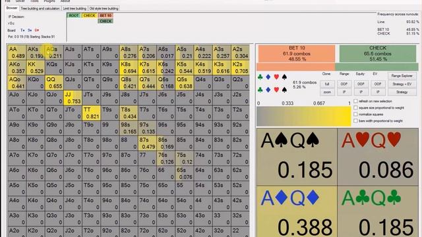Click the grey-to-yellow gradient legend bar
Image resolution: width=422 pixels, height=237 pixels.
click(x=304, y=116)
